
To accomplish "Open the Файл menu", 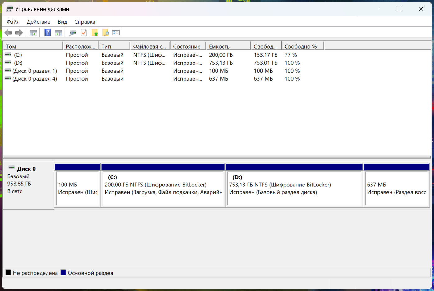I will (13, 22).
